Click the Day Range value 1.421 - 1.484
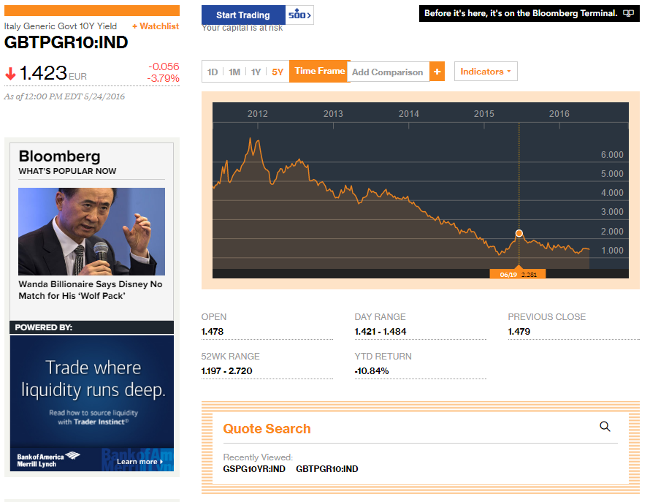 click(x=381, y=332)
